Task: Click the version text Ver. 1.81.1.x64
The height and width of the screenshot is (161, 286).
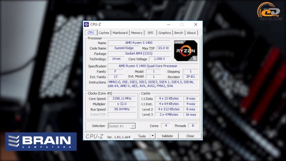Action: 118,137
